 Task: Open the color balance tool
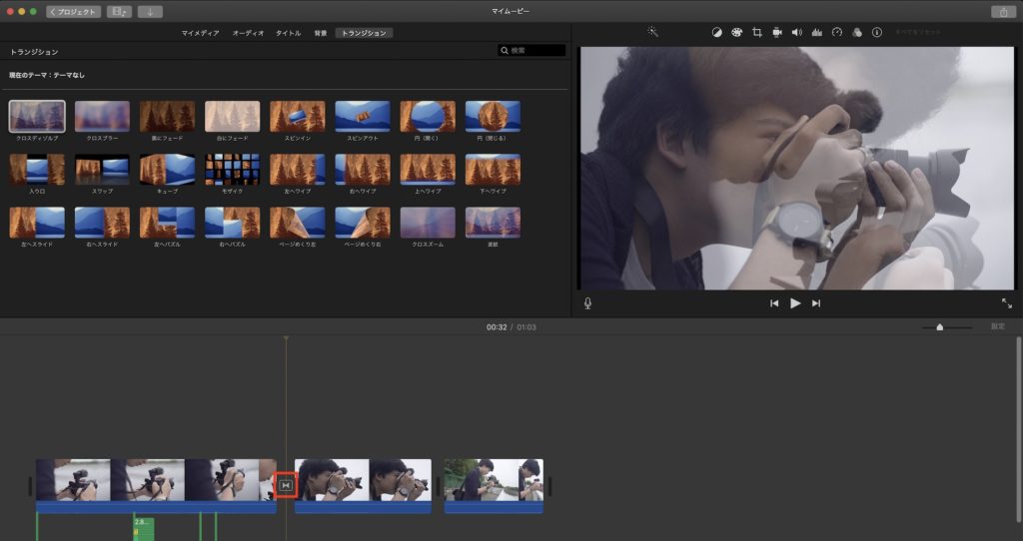pos(716,32)
